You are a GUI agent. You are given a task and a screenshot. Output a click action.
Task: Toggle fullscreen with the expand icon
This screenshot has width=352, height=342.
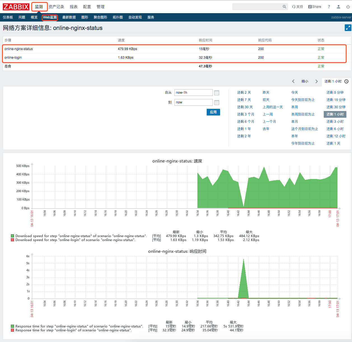[348, 28]
